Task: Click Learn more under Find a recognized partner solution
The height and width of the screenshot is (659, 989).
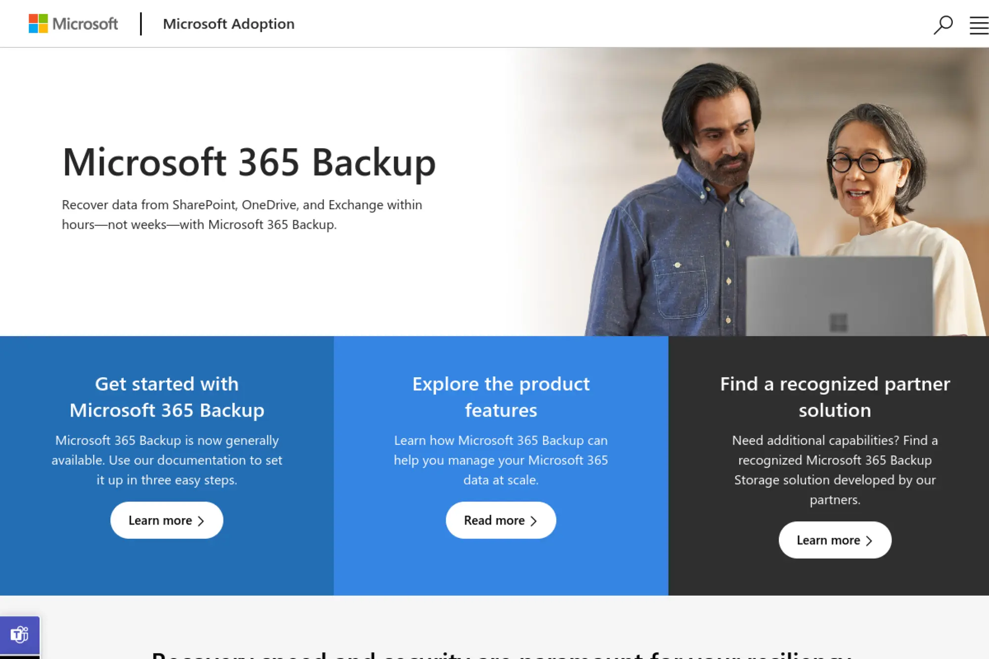Action: coord(835,540)
